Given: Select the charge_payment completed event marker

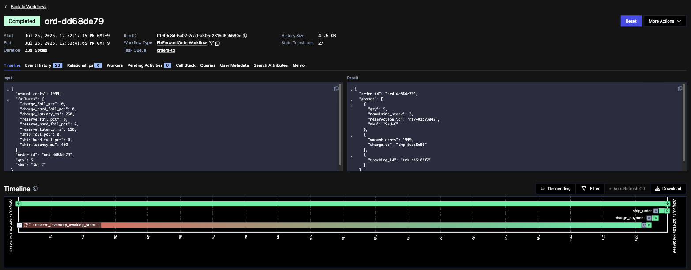Looking at the screenshot, I should tap(656, 218).
